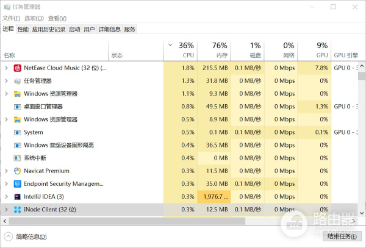Click the 7.8% GPU cell
This screenshot has height=248, width=366.
[x=314, y=68]
